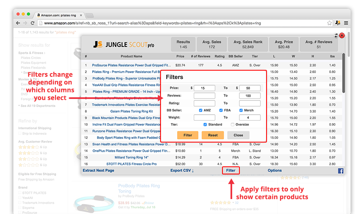Sort by Tier column header
Screen dimensions: 364x214
255,57
